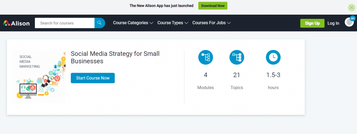The image size is (357, 134).
Task: Click the '21' topics count
Action: click(x=237, y=75)
